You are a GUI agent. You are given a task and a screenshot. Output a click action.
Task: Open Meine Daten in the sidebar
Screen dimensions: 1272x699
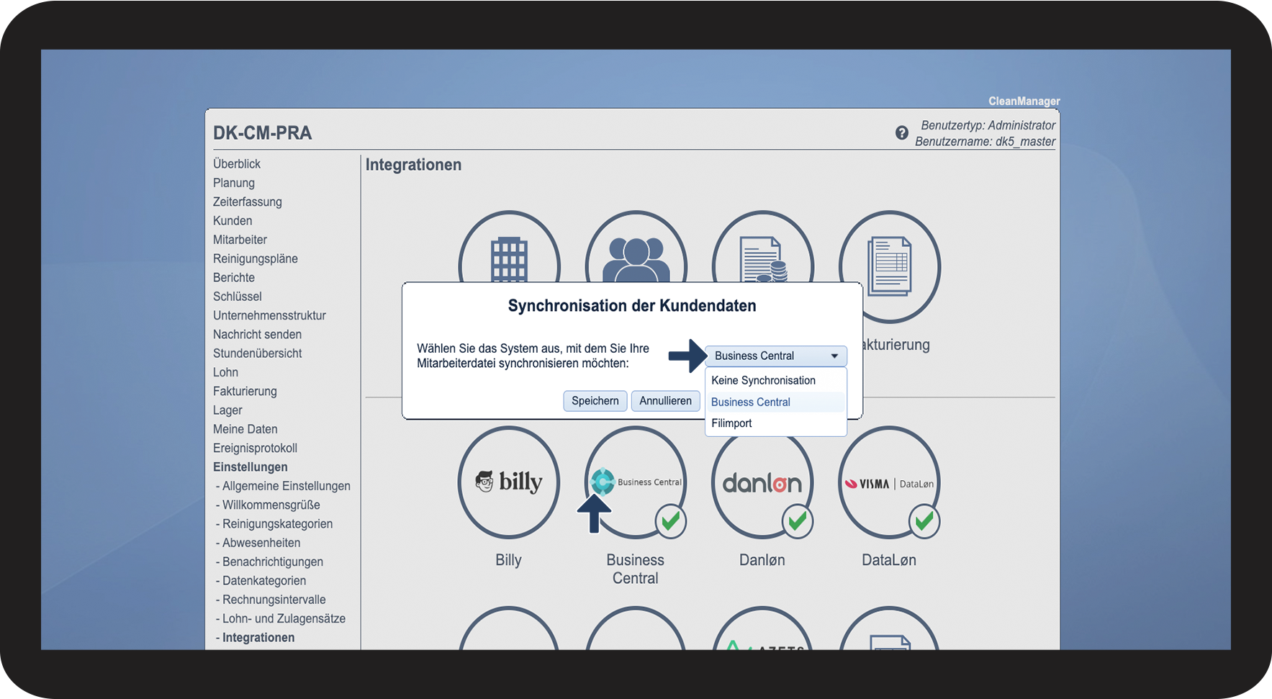click(245, 429)
